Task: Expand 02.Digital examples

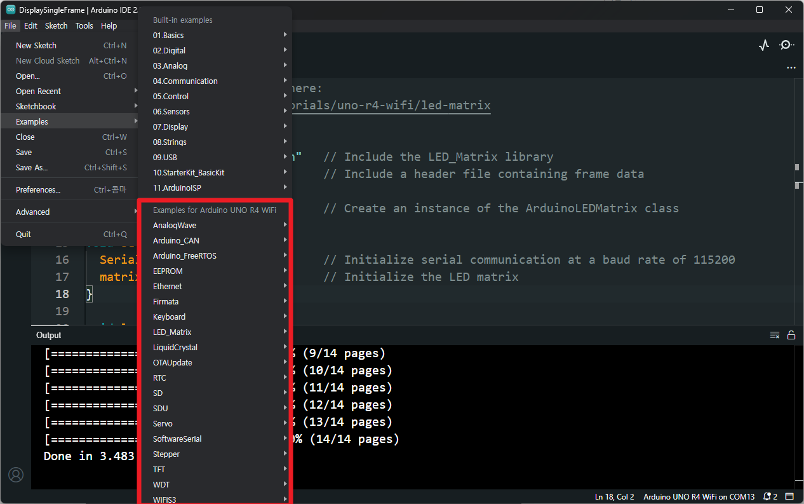Action: click(215, 51)
